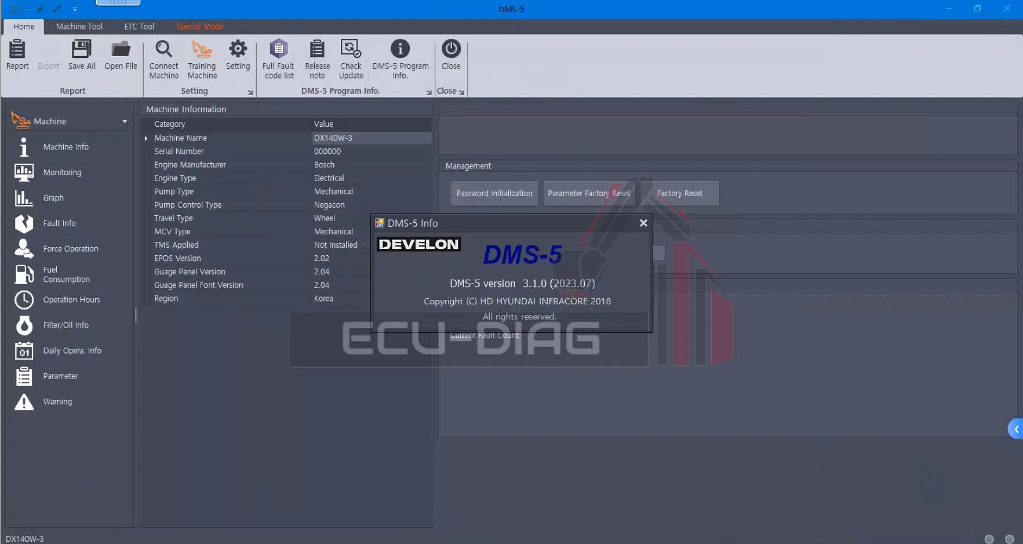Screen dimensions: 1023x544
Task: Open the quick access toolbar dropdown
Action: (x=75, y=9)
